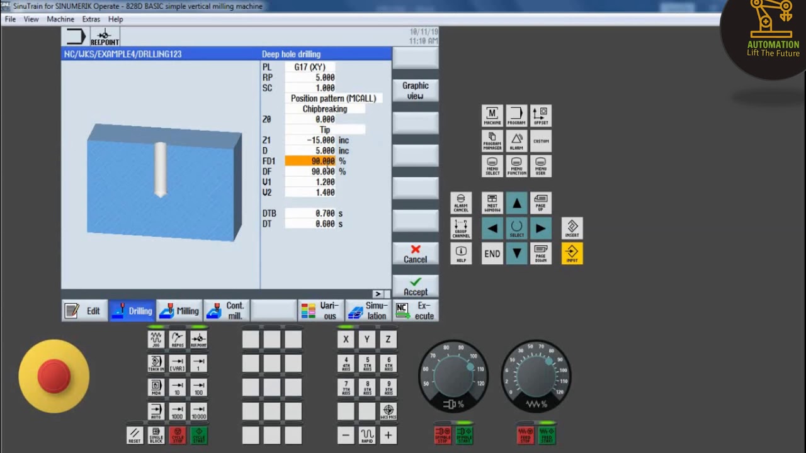This screenshot has height=453, width=806.
Task: Toggle the WCS MCS coordinate key
Action: pos(389,411)
